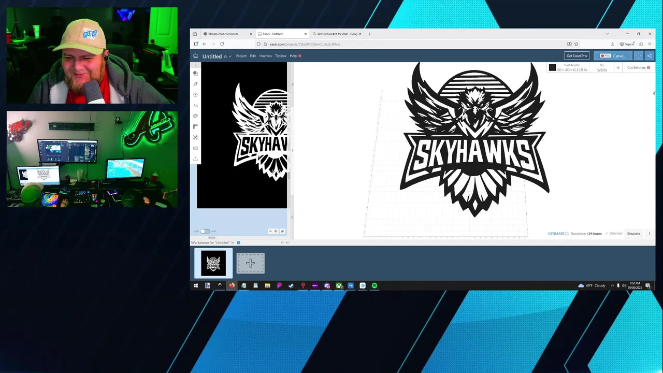The image size is (663, 373).
Task: Select the Text tool labeled Aa
Action: [x=195, y=105]
